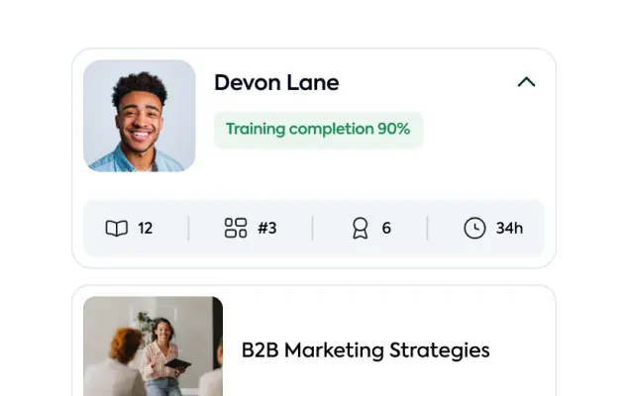Viewport: 626px width, 396px height.
Task: Click the clock hours icon
Action: [x=474, y=228]
